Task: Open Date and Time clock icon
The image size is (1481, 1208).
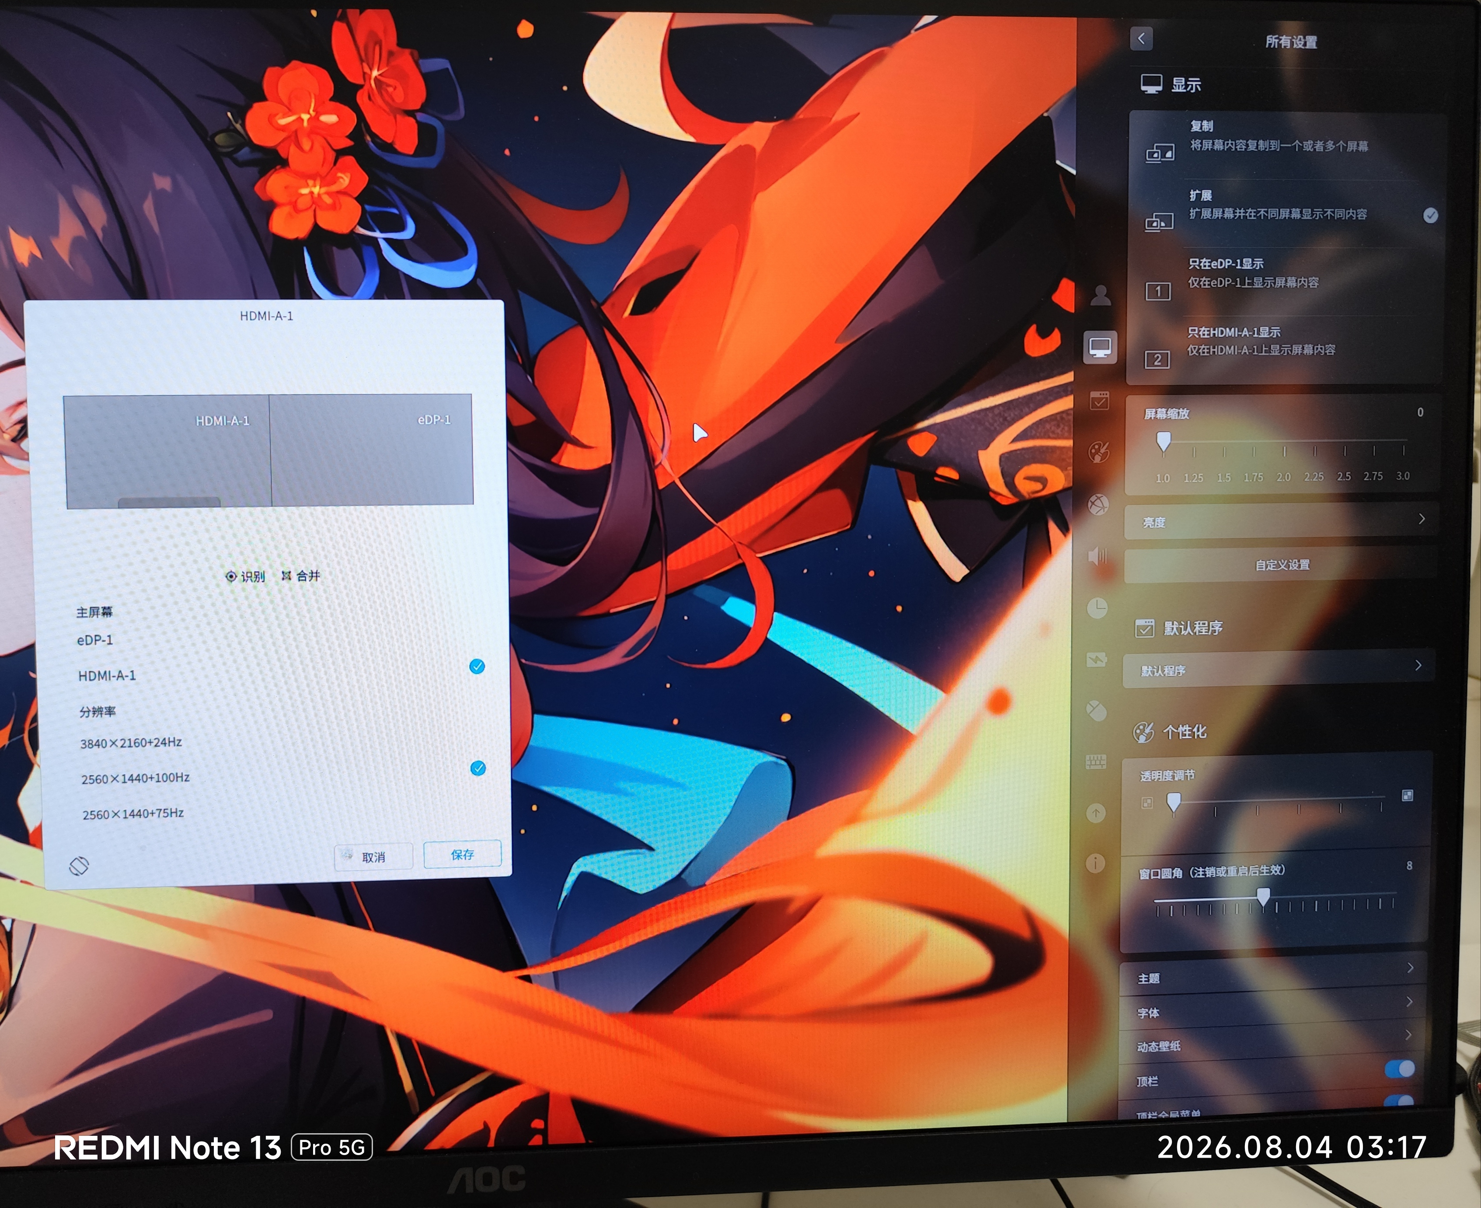Action: tap(1097, 607)
